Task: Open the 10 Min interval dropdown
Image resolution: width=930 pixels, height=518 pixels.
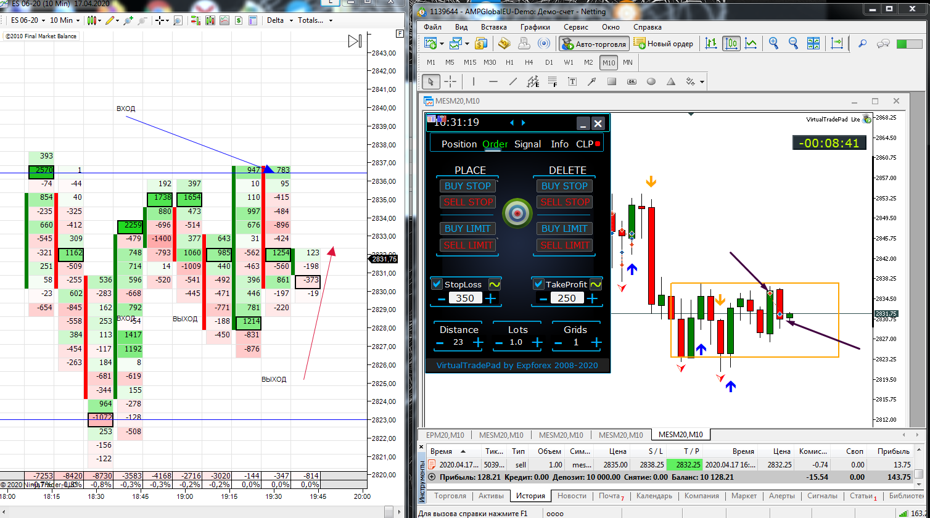Action: (x=65, y=20)
